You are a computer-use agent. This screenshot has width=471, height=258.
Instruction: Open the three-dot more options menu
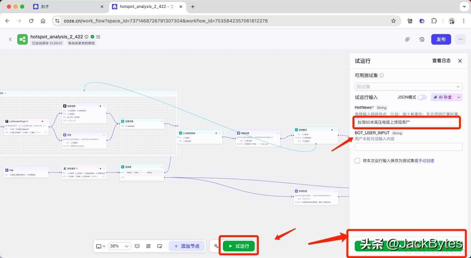[x=460, y=39]
